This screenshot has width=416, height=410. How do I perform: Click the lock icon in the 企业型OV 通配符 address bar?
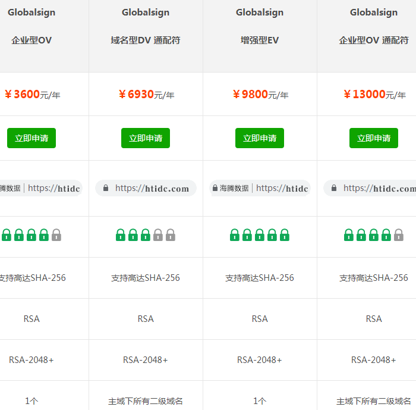coord(334,188)
